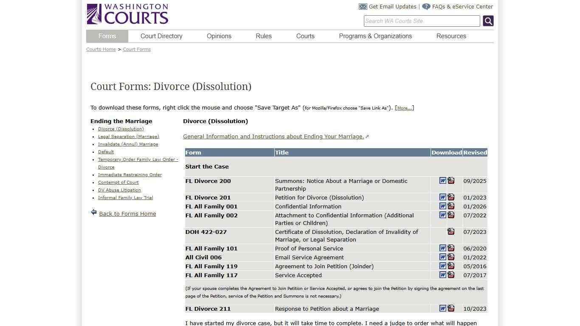Switch to the Rules navigation tab
The width and height of the screenshot is (580, 326).
click(x=263, y=36)
